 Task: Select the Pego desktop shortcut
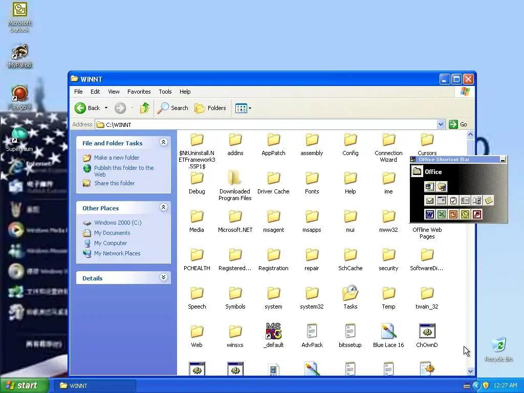pyautogui.click(x=19, y=98)
